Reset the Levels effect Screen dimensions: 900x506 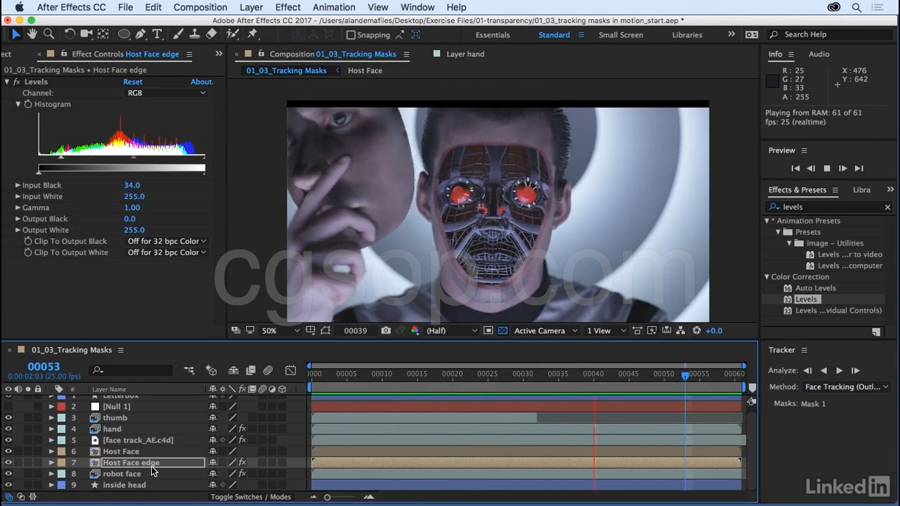point(132,82)
